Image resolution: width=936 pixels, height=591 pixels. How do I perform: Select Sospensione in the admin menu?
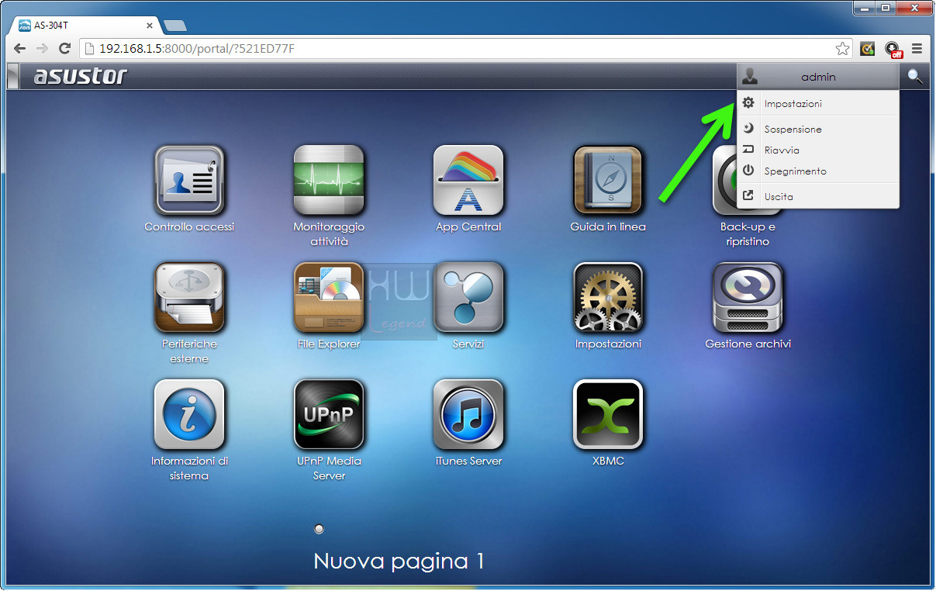tap(818, 130)
